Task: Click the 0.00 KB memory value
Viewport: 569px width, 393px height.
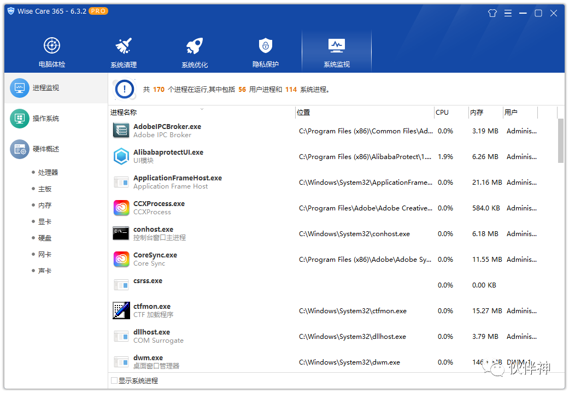Action: [x=484, y=285]
